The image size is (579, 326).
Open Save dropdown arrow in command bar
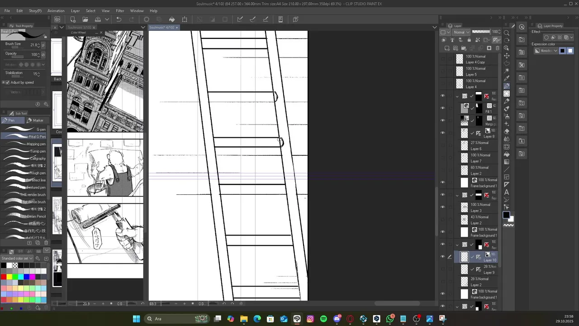[x=107, y=19]
